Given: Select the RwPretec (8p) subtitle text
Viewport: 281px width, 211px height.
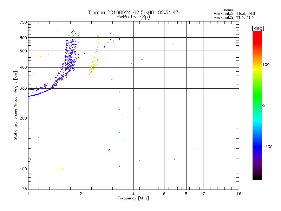Looking at the screenshot, I should pos(133,17).
